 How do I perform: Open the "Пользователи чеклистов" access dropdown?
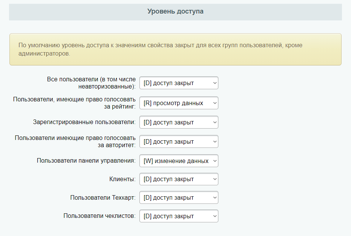(x=178, y=216)
